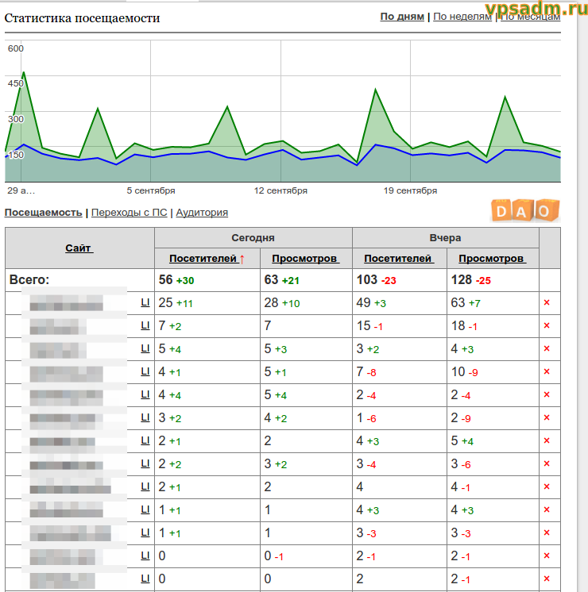Remove the site with 7 visitors today
Screen dimensions: 588x592
click(547, 325)
